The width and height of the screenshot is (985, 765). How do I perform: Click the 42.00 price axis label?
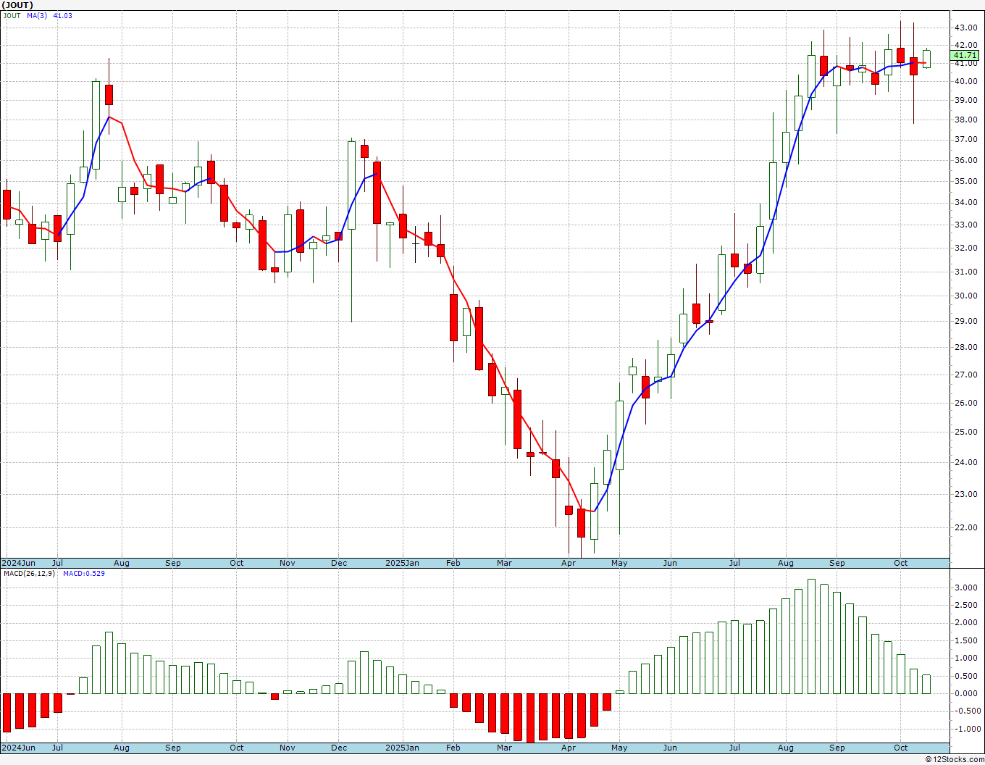pos(965,45)
